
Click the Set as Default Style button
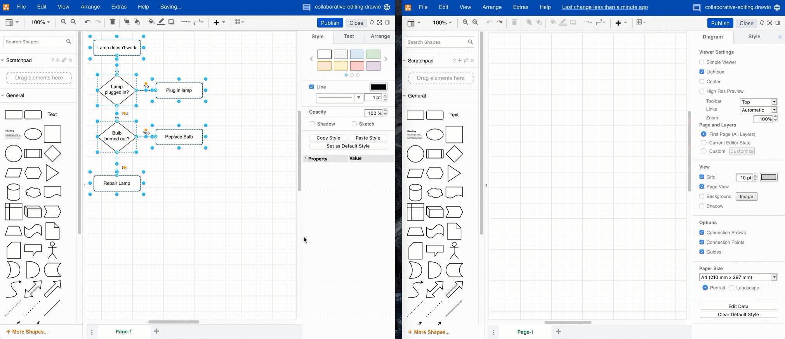pos(348,146)
